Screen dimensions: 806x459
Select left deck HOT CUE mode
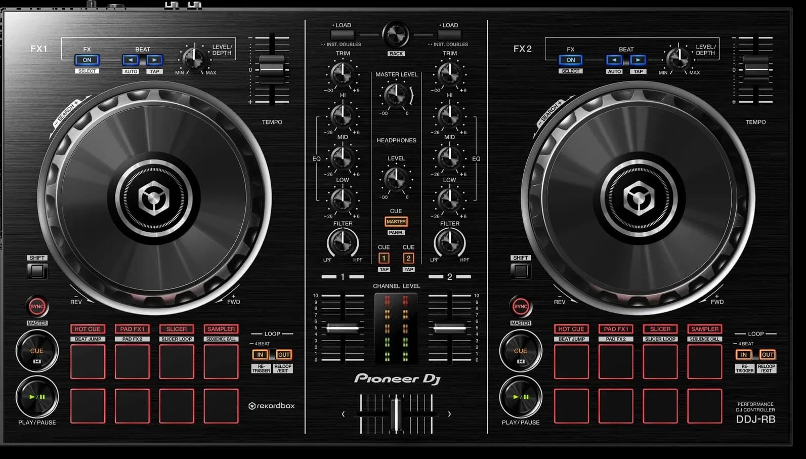(88, 329)
